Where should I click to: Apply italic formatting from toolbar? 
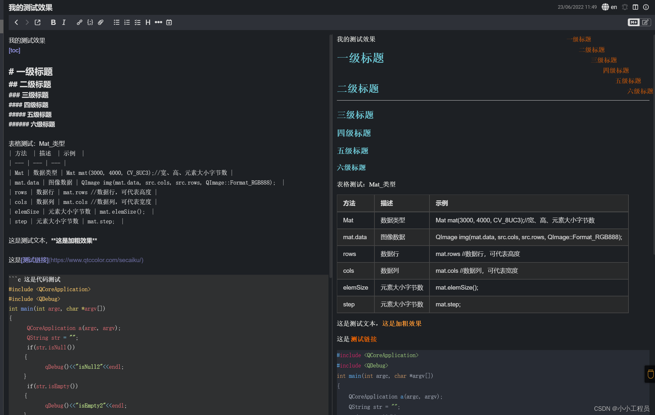pos(64,22)
